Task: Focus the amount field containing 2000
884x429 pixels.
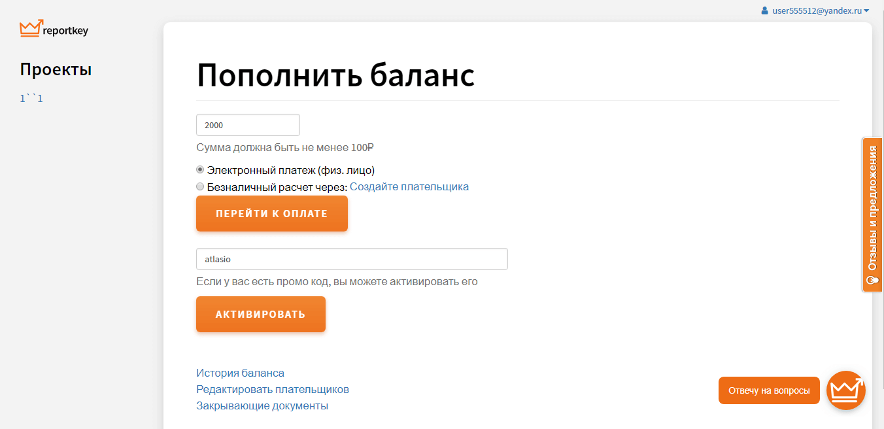Action: coord(248,125)
